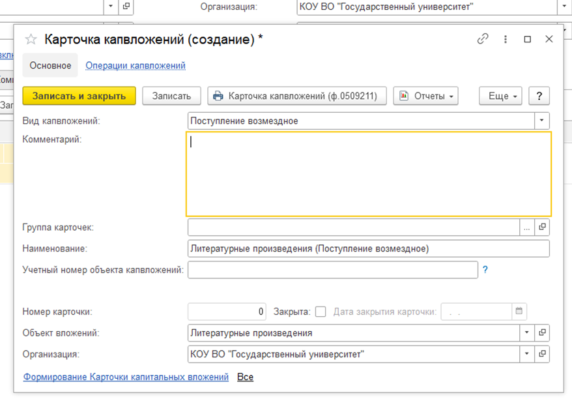Click Записать и закрыть button
The height and width of the screenshot is (412, 572).
pos(79,96)
